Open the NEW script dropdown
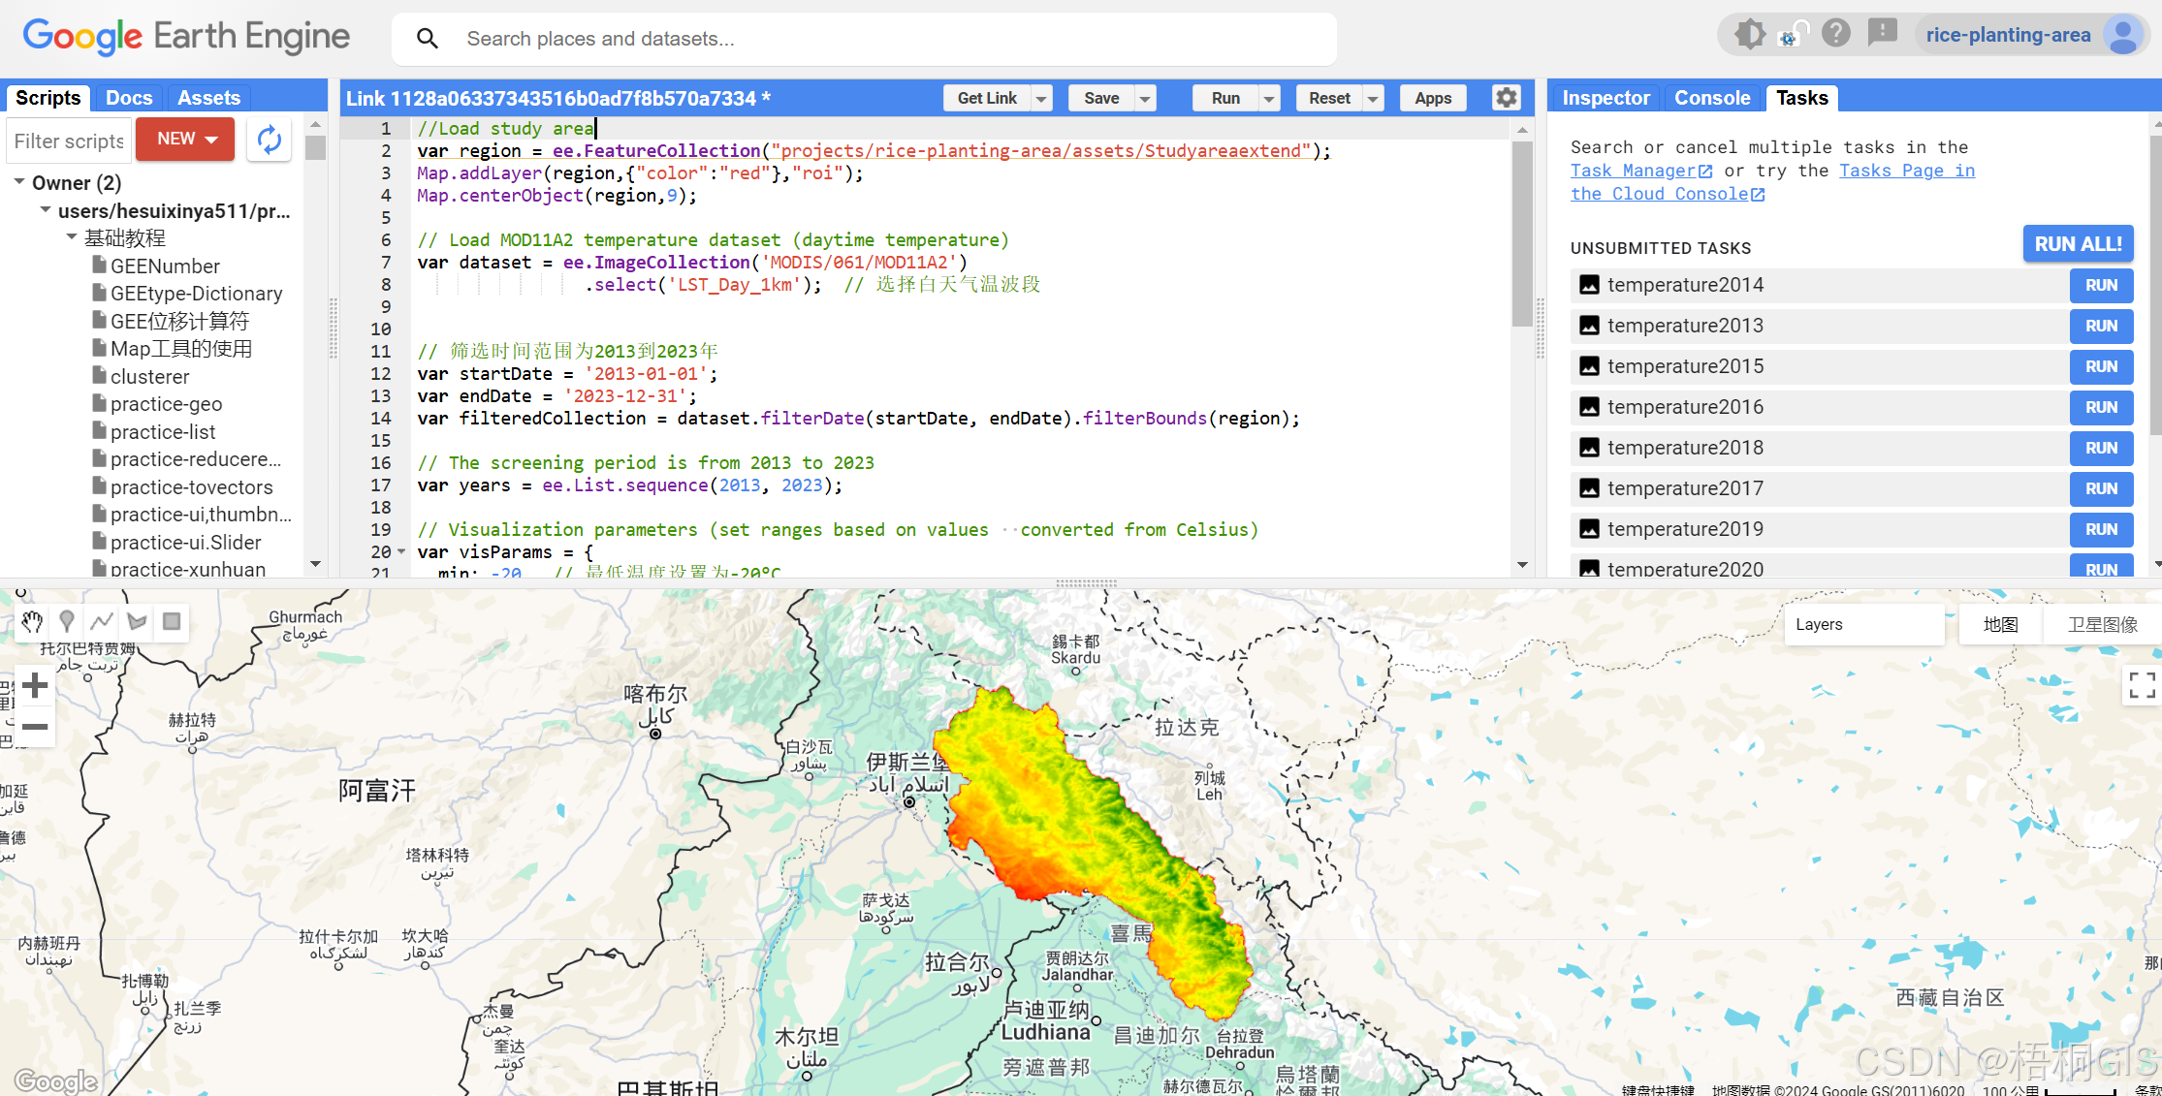The image size is (2162, 1096). tap(185, 140)
